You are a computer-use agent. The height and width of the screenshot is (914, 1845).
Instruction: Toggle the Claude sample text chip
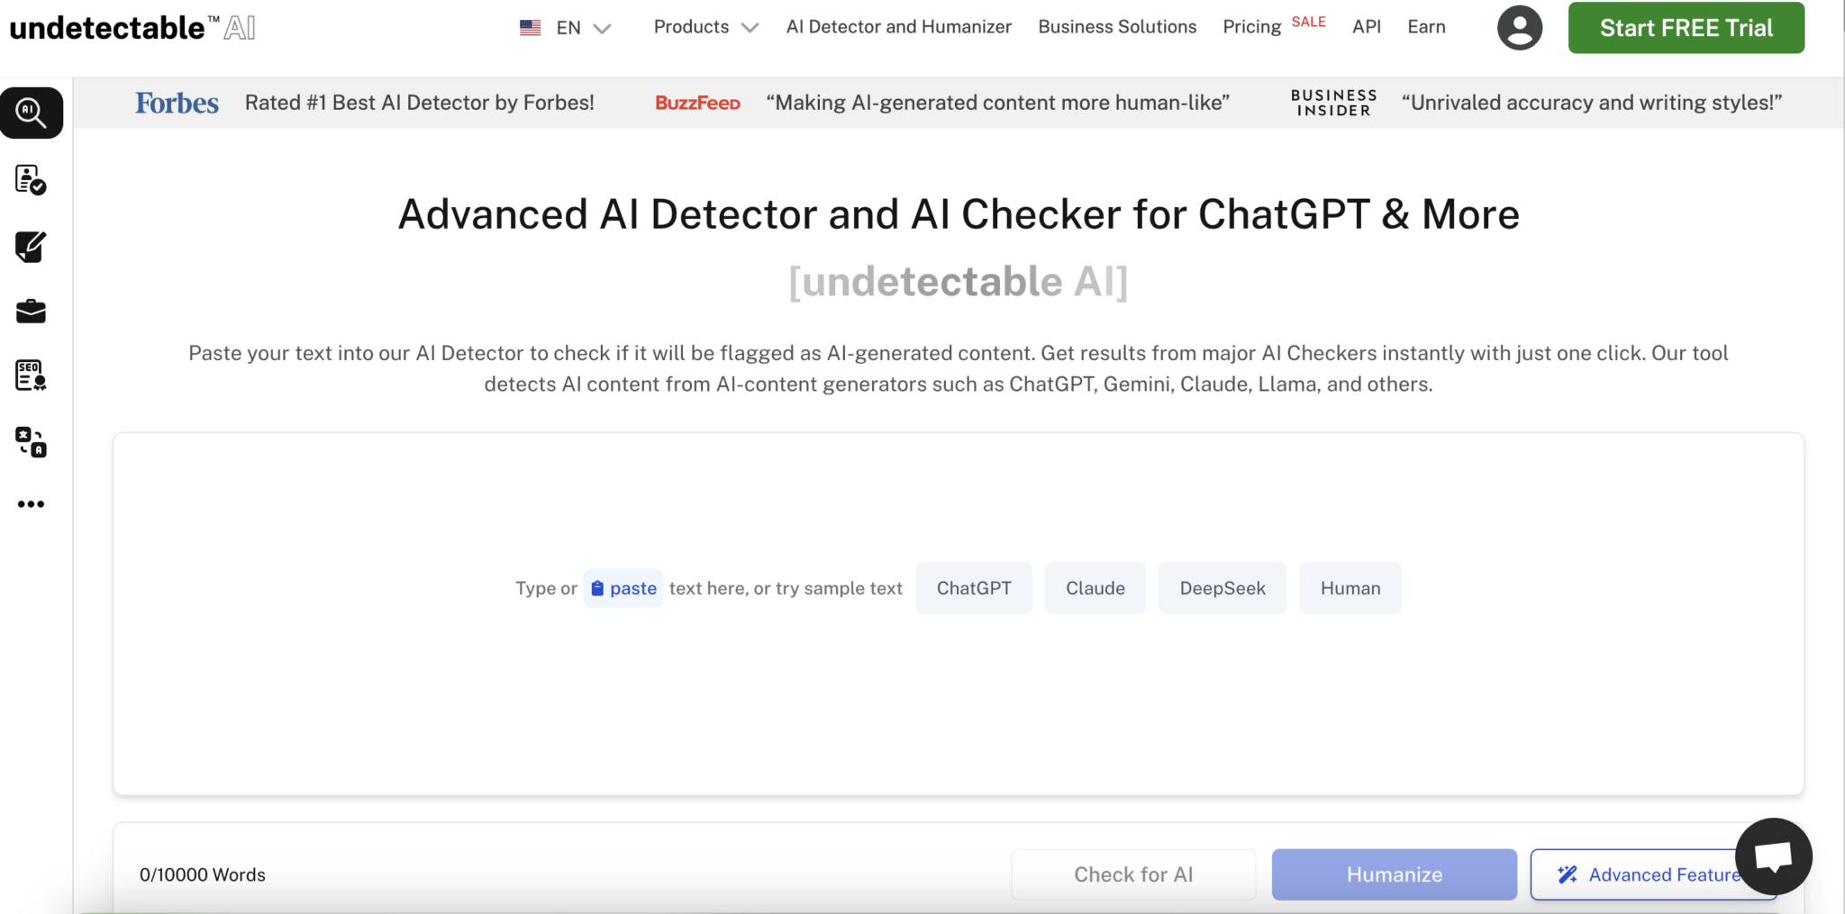[x=1095, y=588]
